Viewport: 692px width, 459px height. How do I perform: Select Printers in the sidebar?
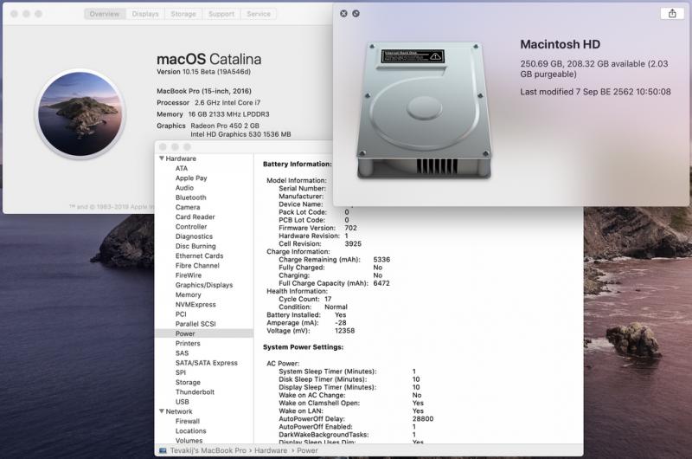point(188,343)
